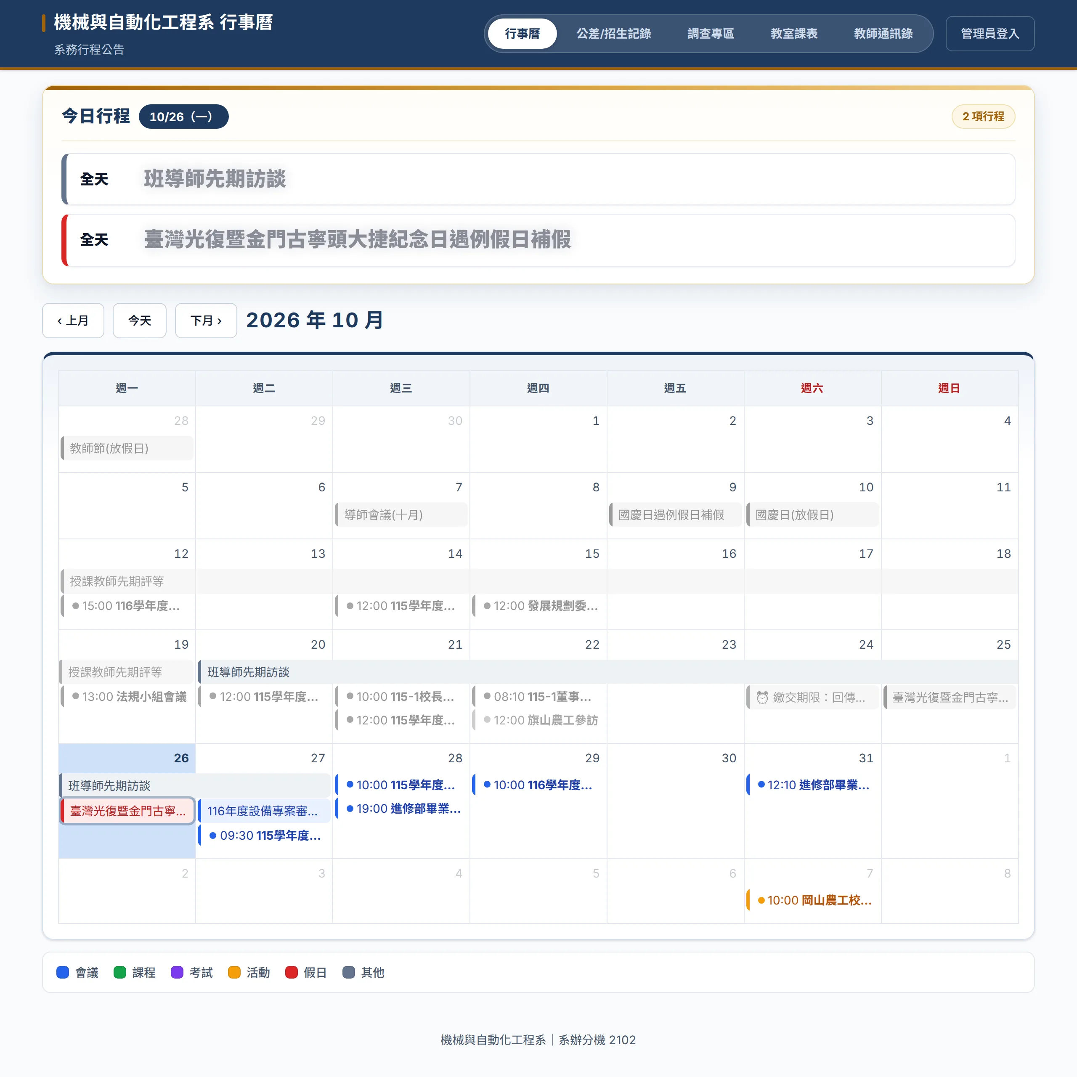The image size is (1077, 1077).
Task: Open red 臺灣光復暨金門古寧 event on the 26th
Action: pyautogui.click(x=127, y=811)
